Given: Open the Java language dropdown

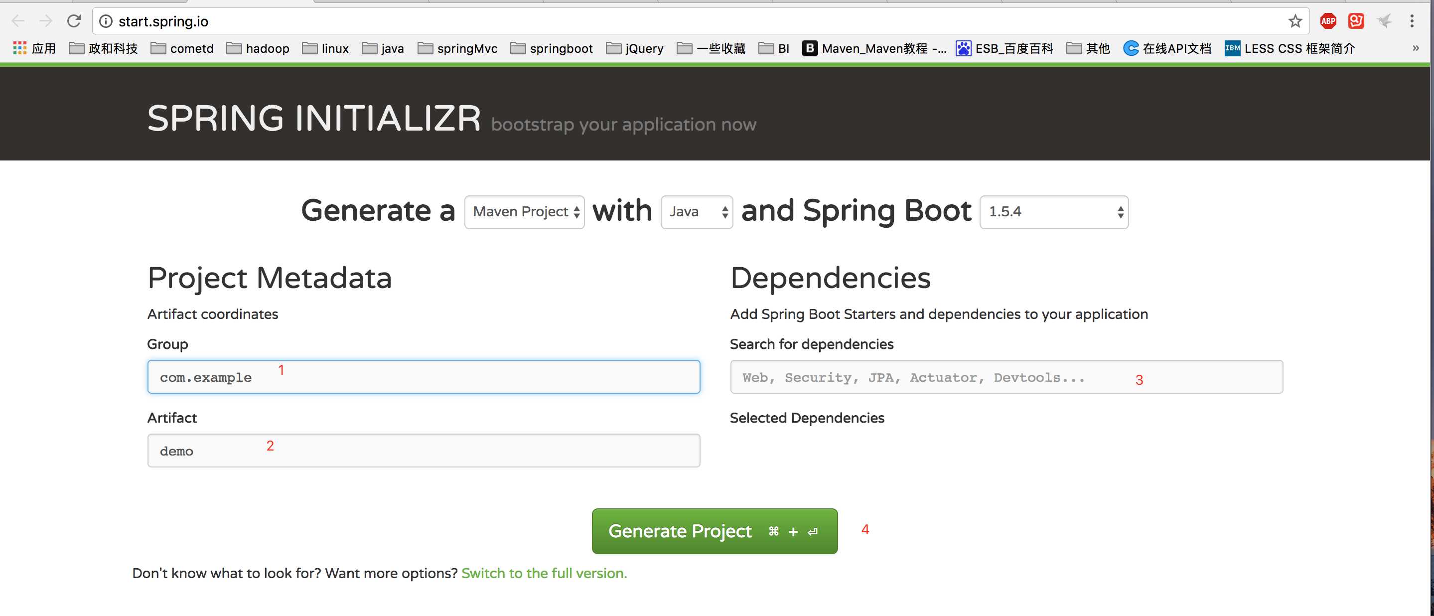Looking at the screenshot, I should pos(697,212).
